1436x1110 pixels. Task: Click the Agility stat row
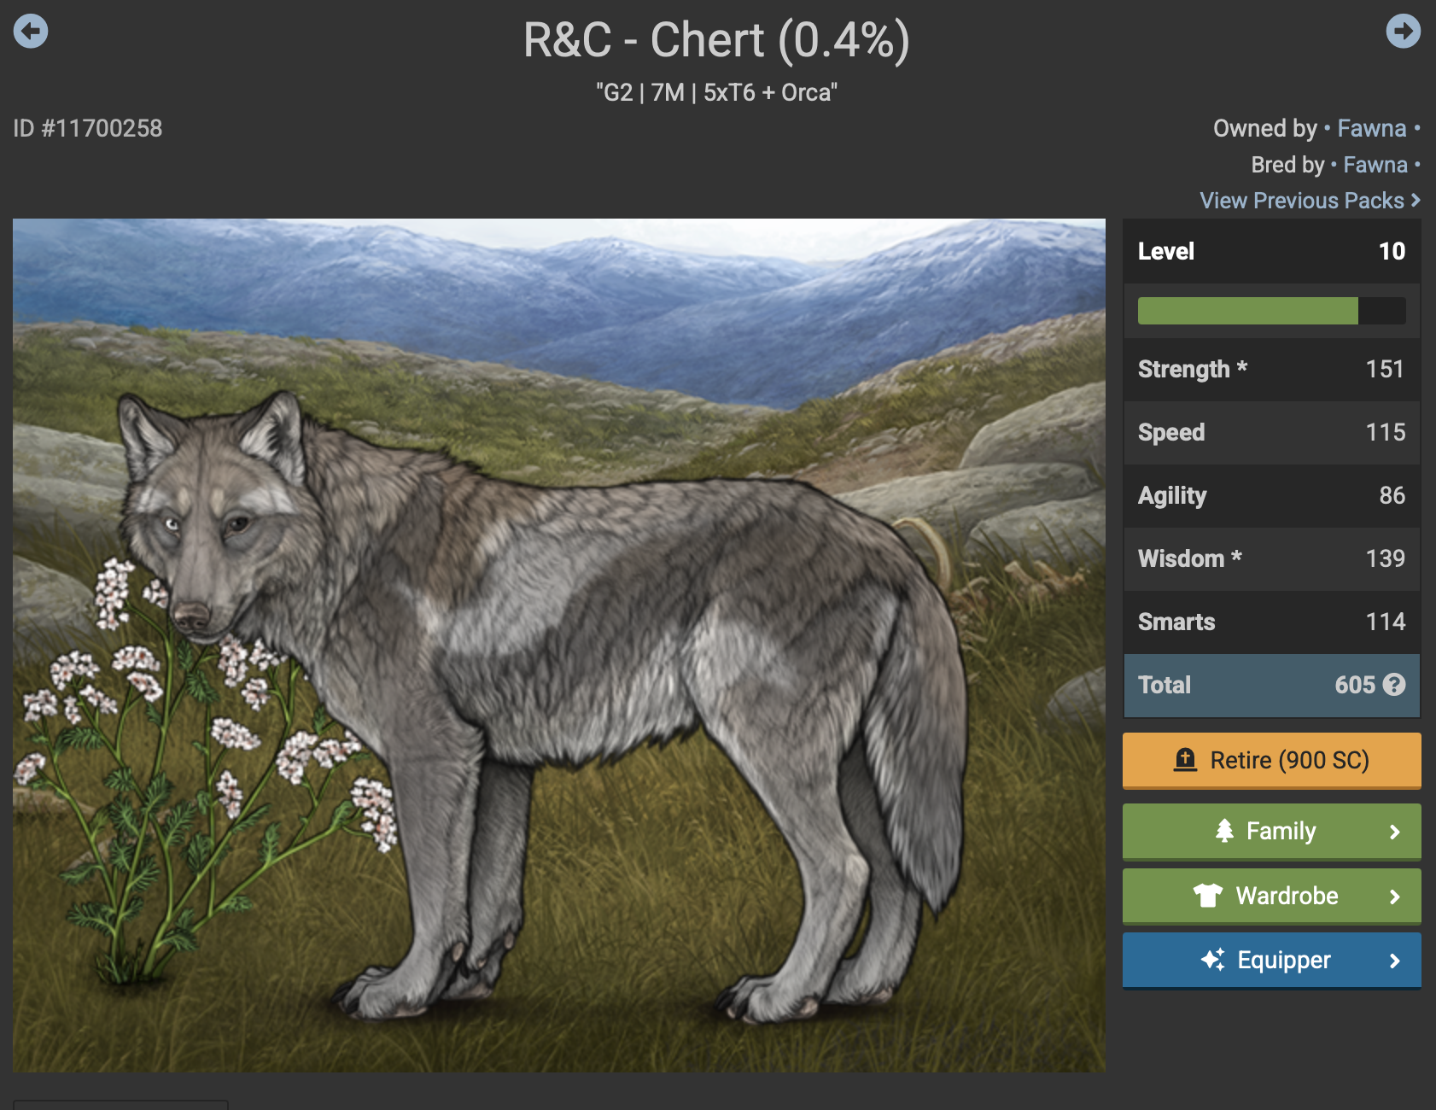pyautogui.click(x=1271, y=495)
